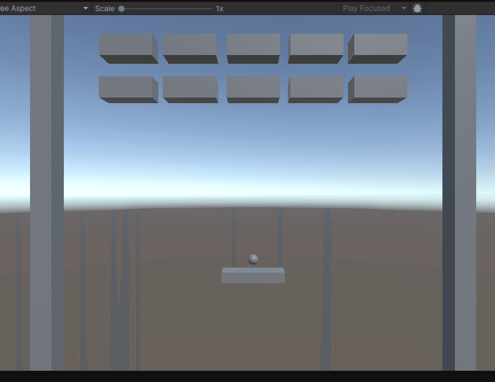The height and width of the screenshot is (382, 495).
Task: Select the middle brick in the top row
Action: tap(253, 49)
